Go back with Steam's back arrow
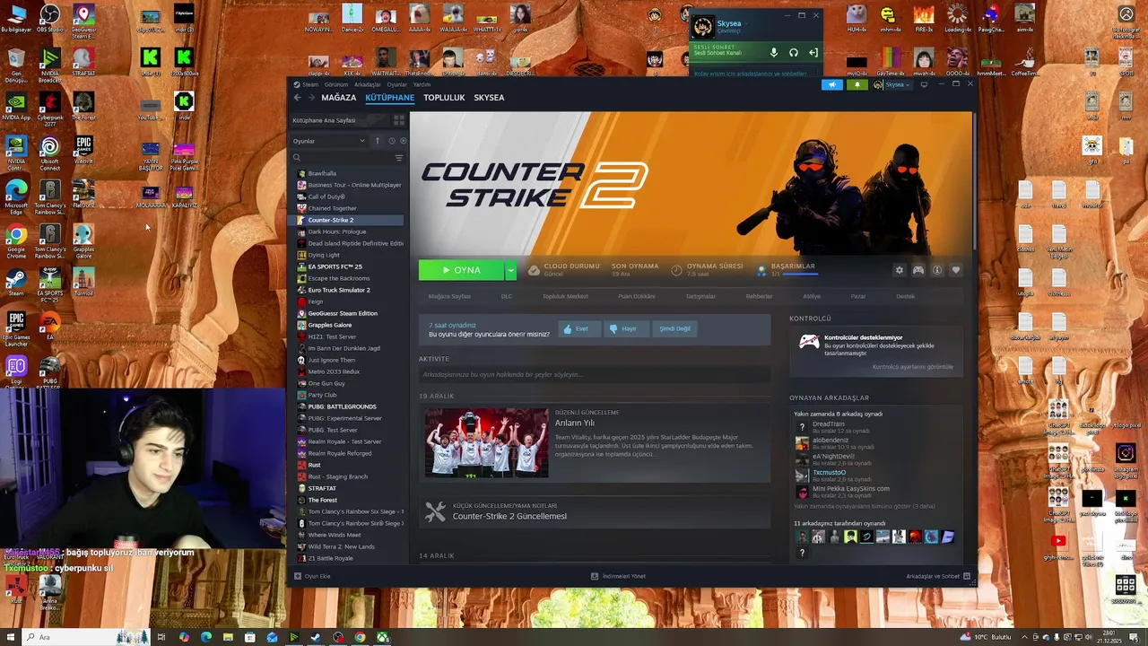 point(297,98)
